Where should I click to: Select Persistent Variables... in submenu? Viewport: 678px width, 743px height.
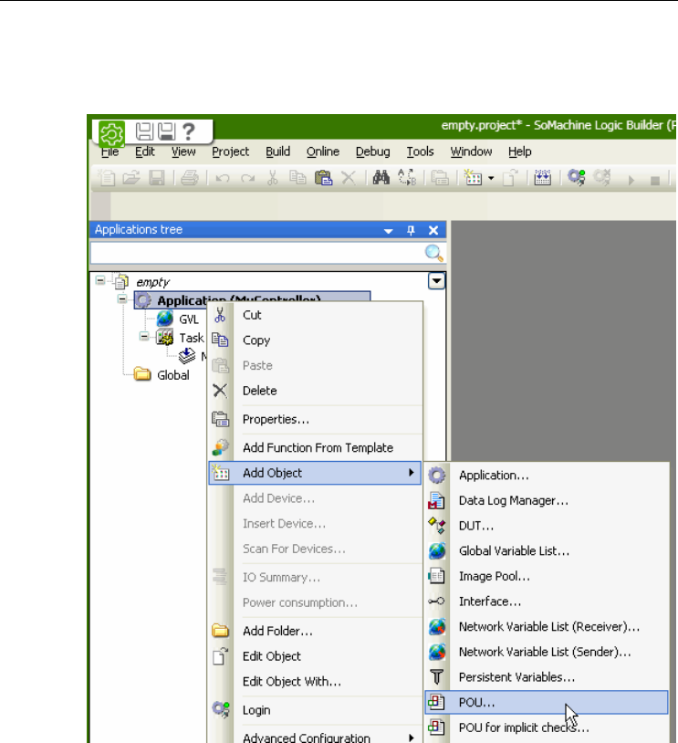coord(547,677)
